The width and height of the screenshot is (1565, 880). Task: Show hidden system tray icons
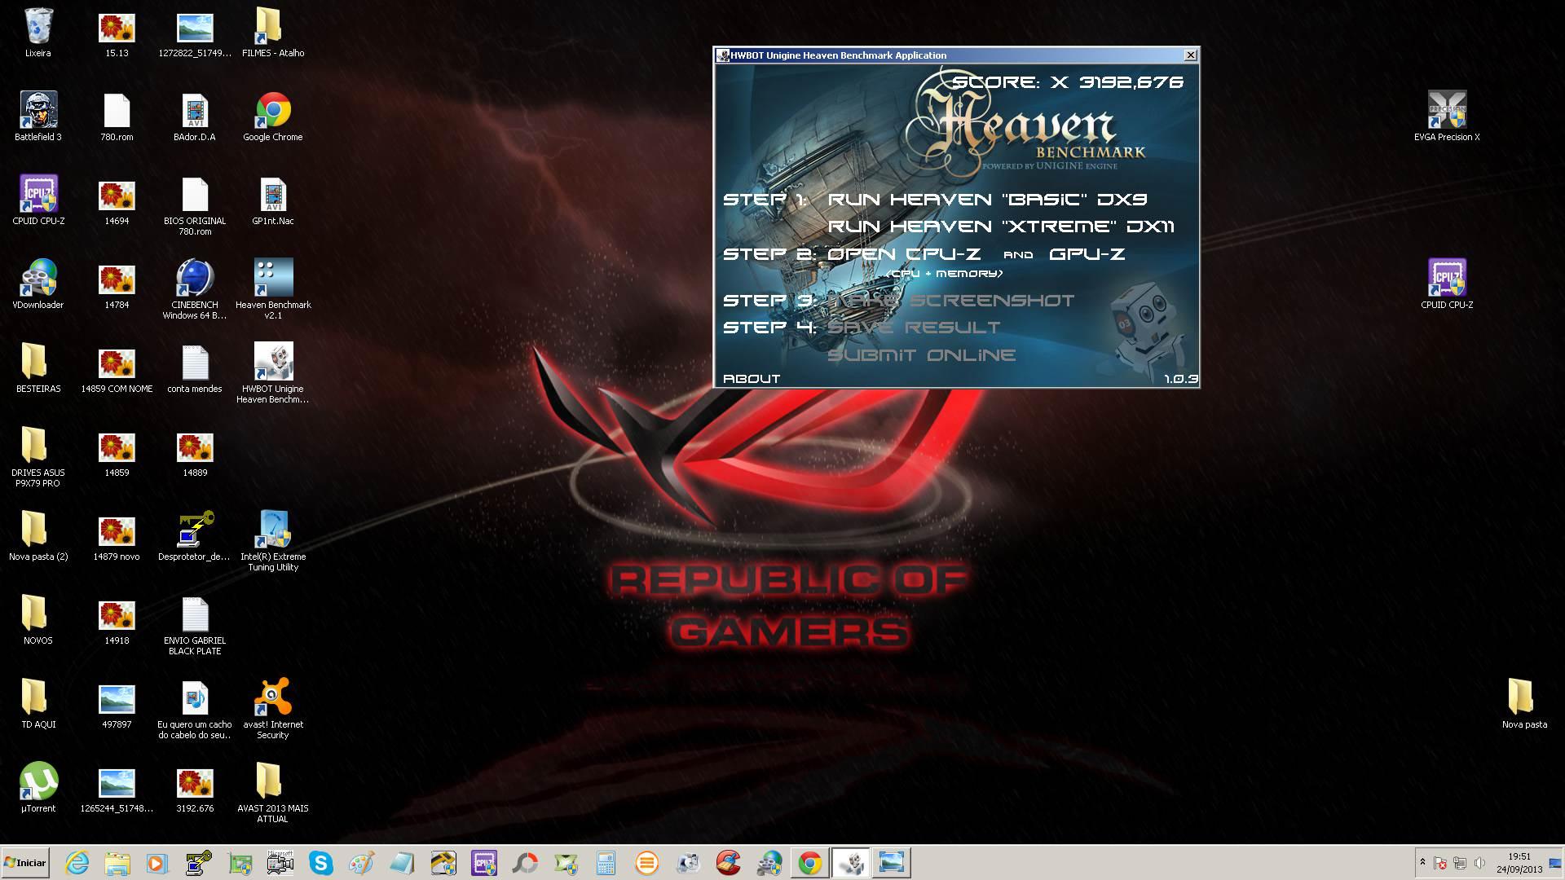[1422, 863]
